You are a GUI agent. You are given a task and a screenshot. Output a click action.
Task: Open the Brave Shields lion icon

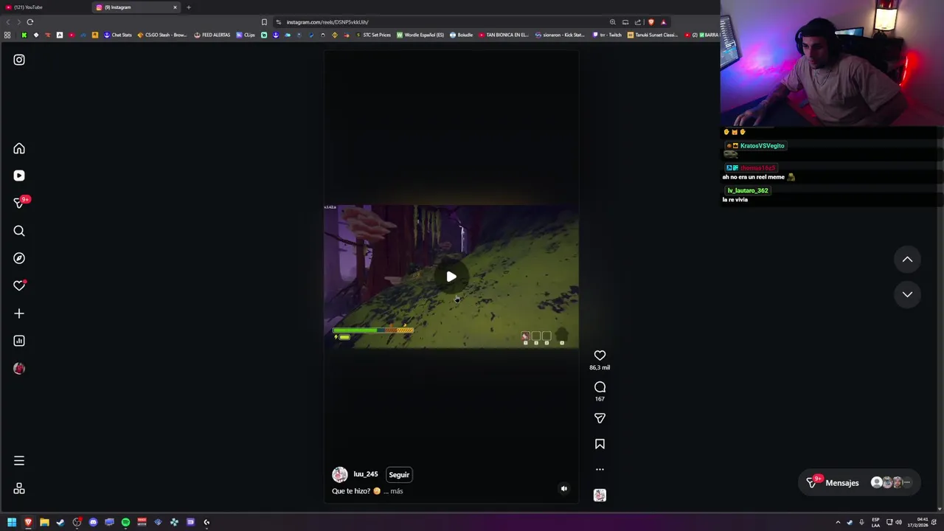click(651, 22)
